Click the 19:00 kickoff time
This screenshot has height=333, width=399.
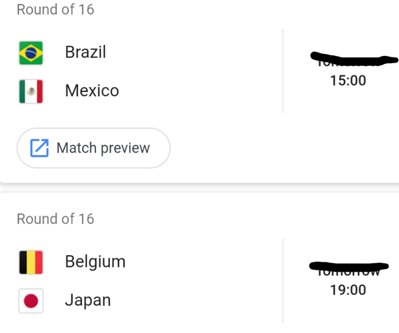click(x=348, y=290)
